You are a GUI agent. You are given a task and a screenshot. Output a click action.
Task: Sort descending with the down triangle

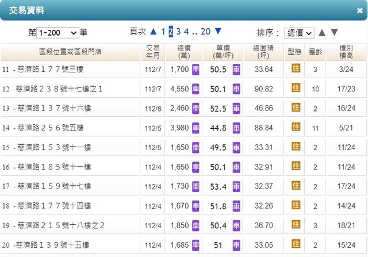335,33
